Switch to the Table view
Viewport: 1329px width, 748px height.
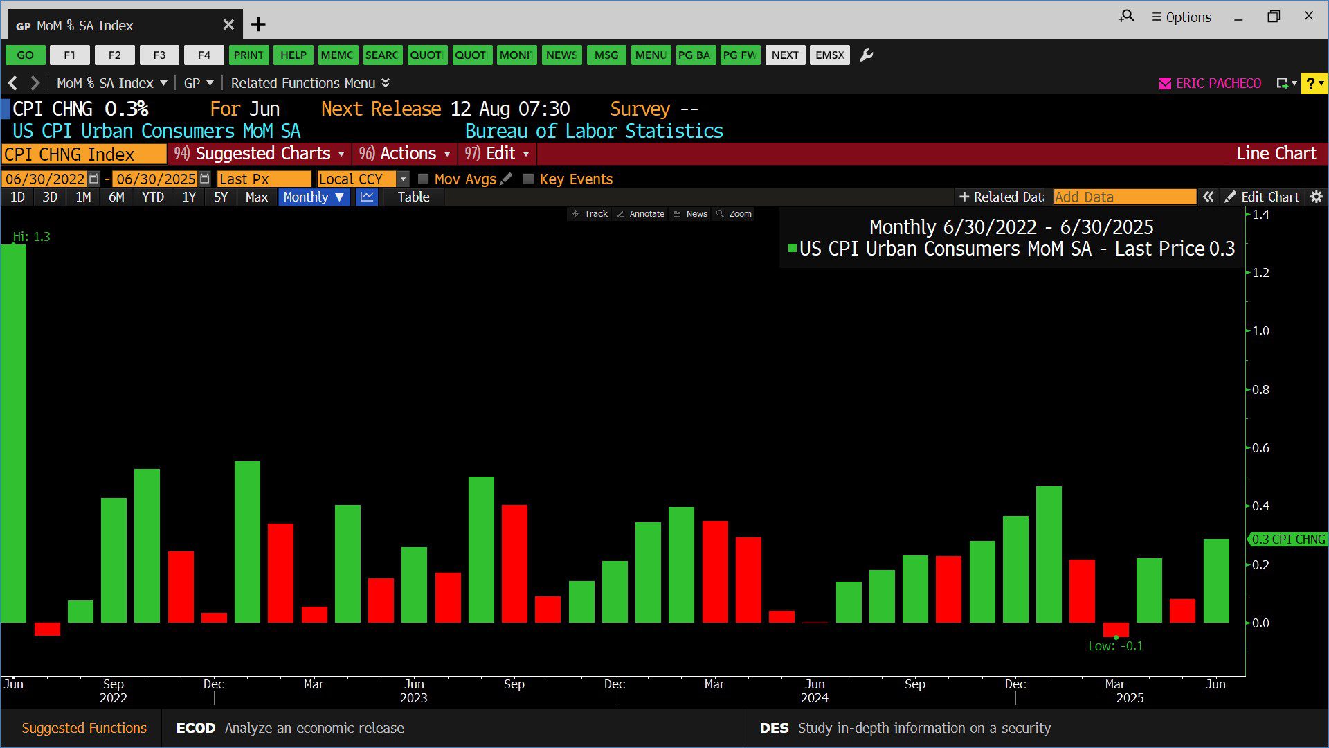pyautogui.click(x=413, y=197)
